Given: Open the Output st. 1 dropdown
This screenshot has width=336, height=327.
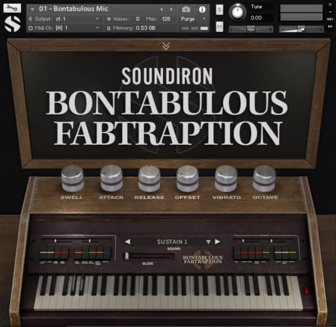Looking at the screenshot, I should click(x=64, y=19).
